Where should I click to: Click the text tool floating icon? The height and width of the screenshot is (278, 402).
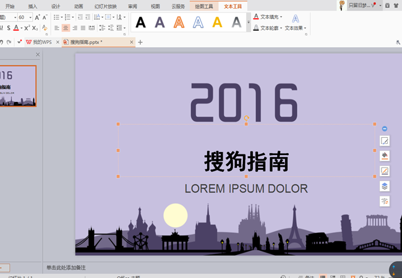point(385,201)
